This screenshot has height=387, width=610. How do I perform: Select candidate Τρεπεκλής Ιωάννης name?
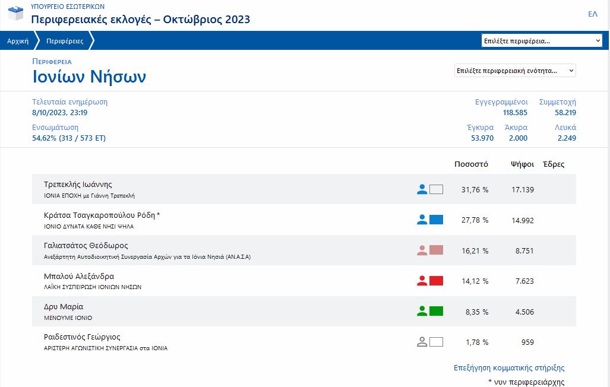click(78, 185)
